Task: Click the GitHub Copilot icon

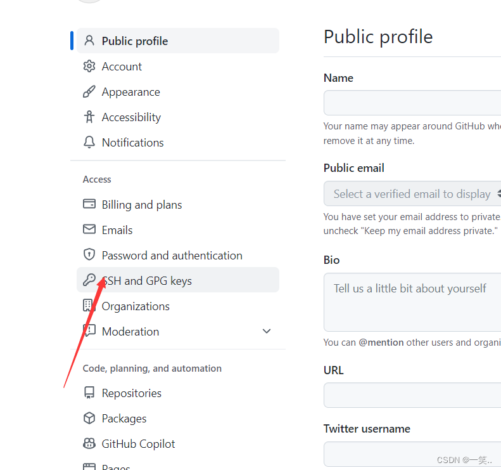Action: tap(89, 443)
